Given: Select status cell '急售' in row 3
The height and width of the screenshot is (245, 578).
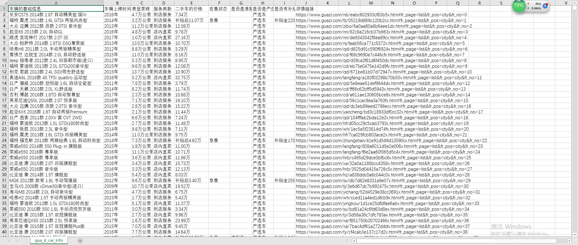Looking at the screenshot, I should [219, 20].
